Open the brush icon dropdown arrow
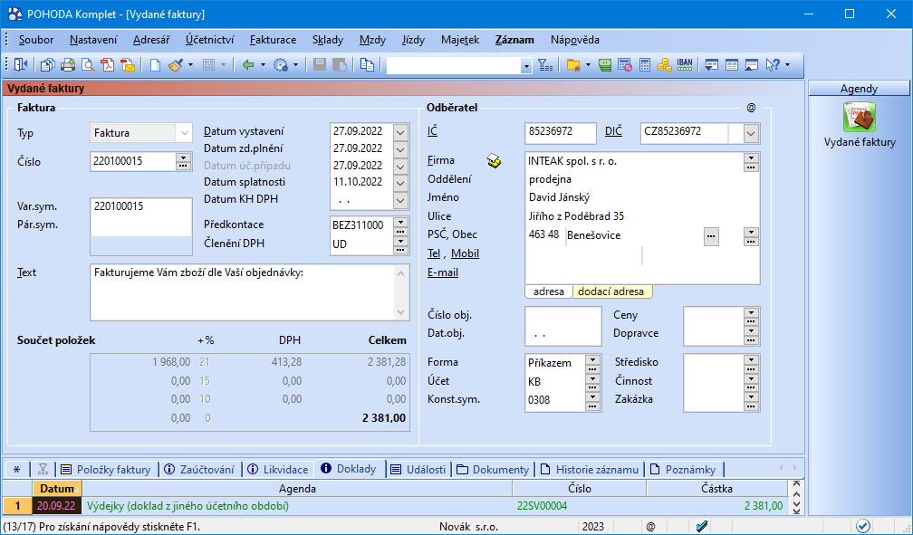 pyautogui.click(x=190, y=65)
